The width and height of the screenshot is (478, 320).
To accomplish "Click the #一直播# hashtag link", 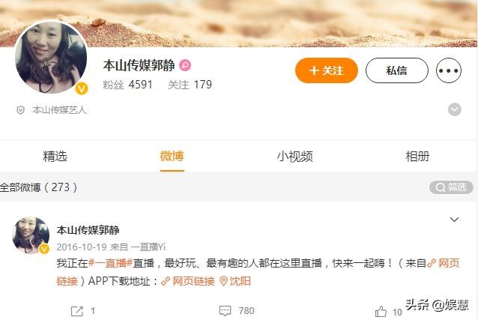I will tap(110, 263).
